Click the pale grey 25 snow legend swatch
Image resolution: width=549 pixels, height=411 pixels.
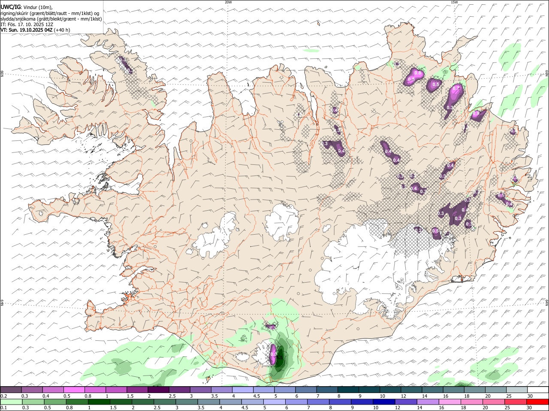pos(517,390)
